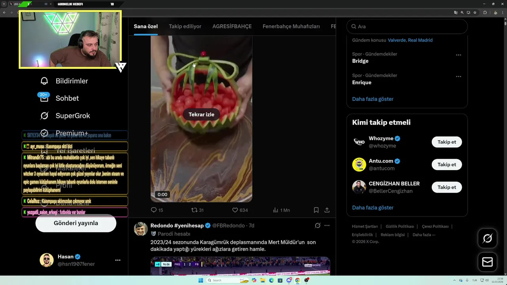Open Antu.com profile avatar
The image size is (507, 285).
point(359,164)
